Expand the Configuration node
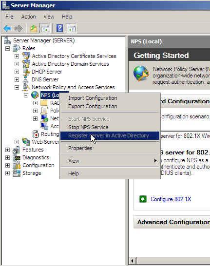 tap(7, 166)
